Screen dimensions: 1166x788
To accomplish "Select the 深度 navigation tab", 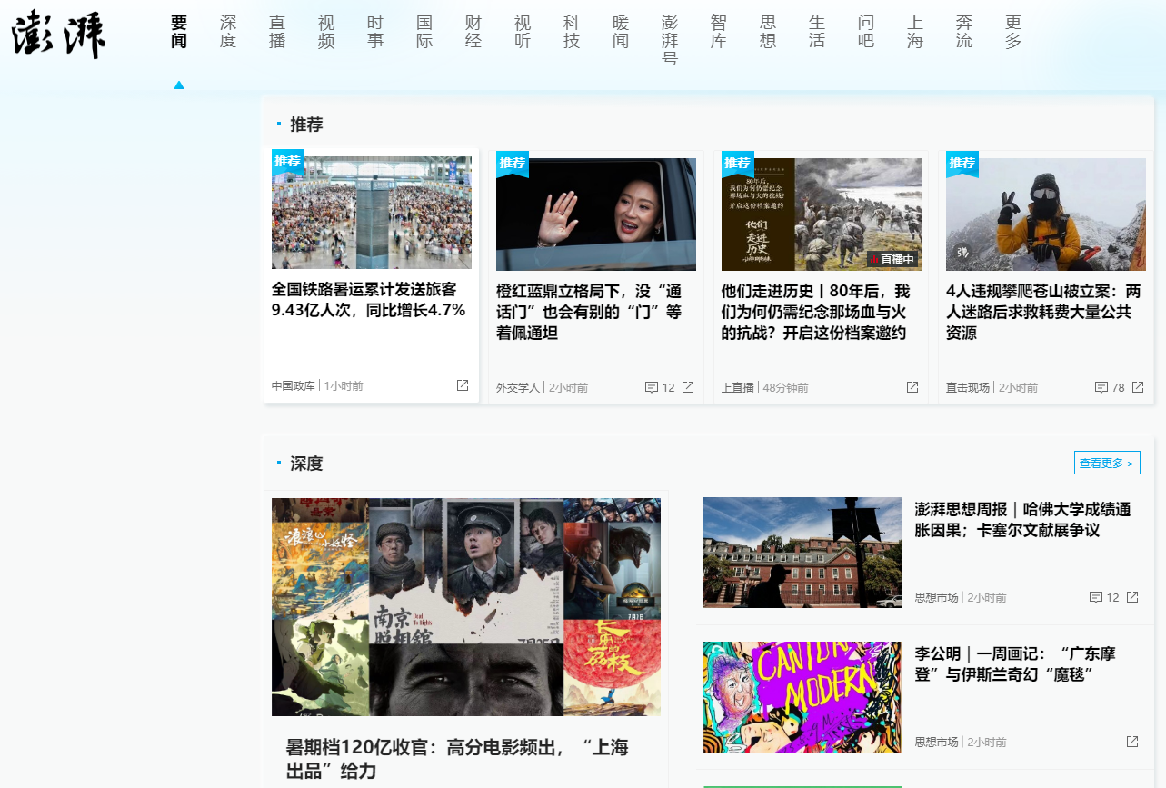I will coord(228,32).
